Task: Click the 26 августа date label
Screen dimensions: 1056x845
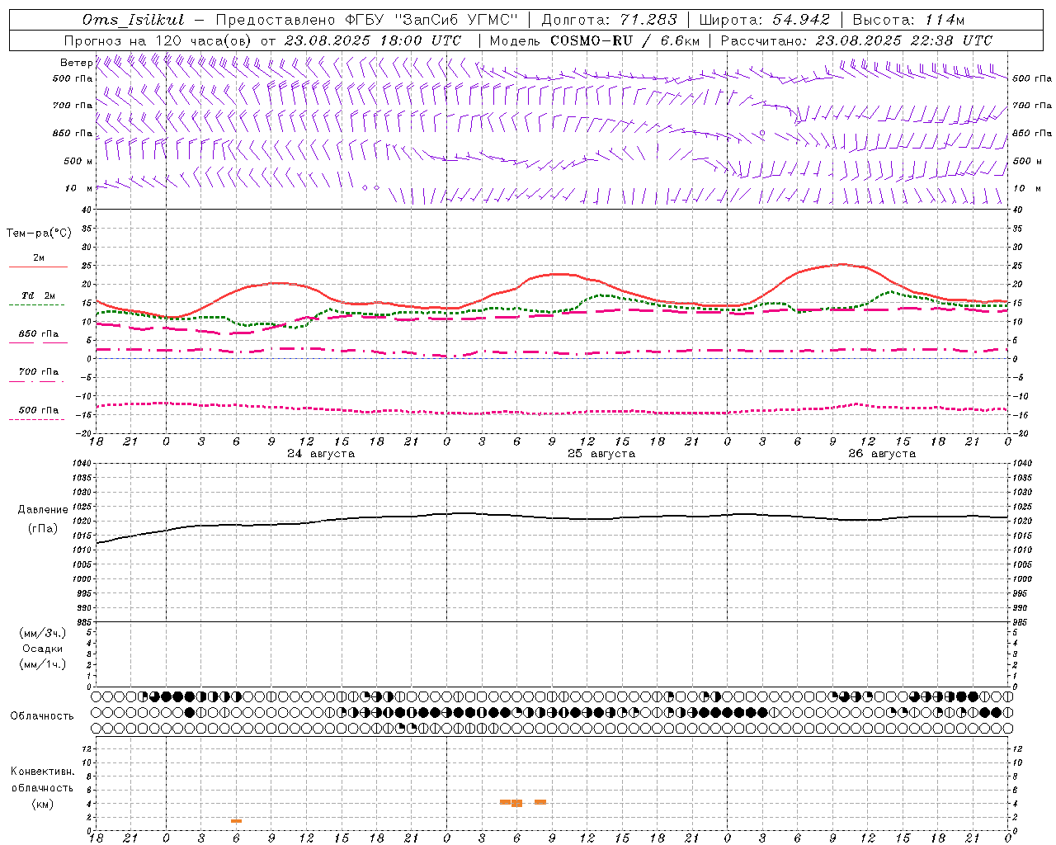Action: coord(882,454)
